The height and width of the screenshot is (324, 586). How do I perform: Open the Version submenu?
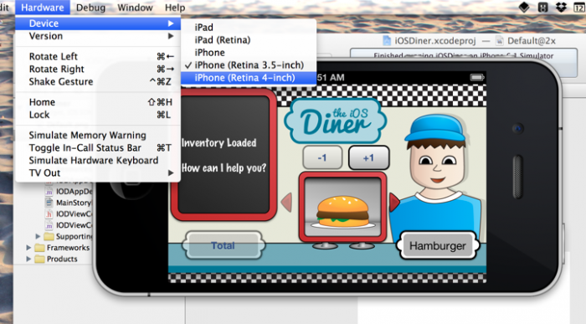[x=98, y=36]
